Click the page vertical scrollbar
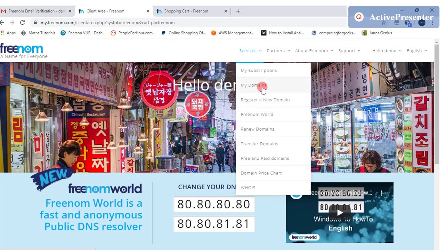Image resolution: width=445 pixels, height=250 pixels. pyautogui.click(x=436, y=104)
